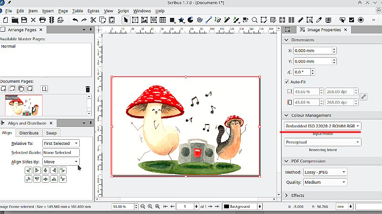Toggle the Auto-Fit checkbox
Screen dimensions: 382x214
click(286, 81)
